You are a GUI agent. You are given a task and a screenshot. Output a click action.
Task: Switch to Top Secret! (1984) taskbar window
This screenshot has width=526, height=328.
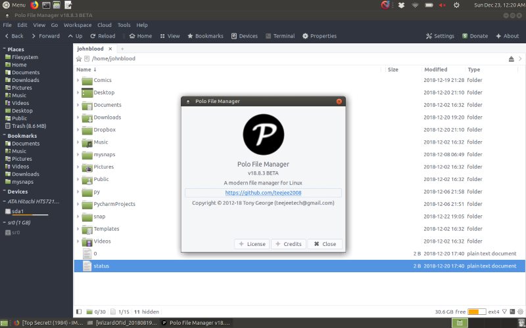[48, 323]
